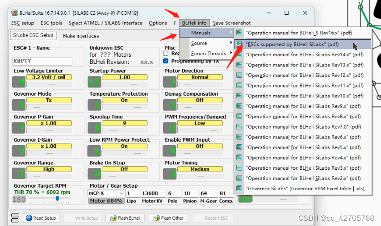Click the document icon for SiLabs Rev7.0 manual
The image size is (381, 226).
pyautogui.click(x=239, y=126)
